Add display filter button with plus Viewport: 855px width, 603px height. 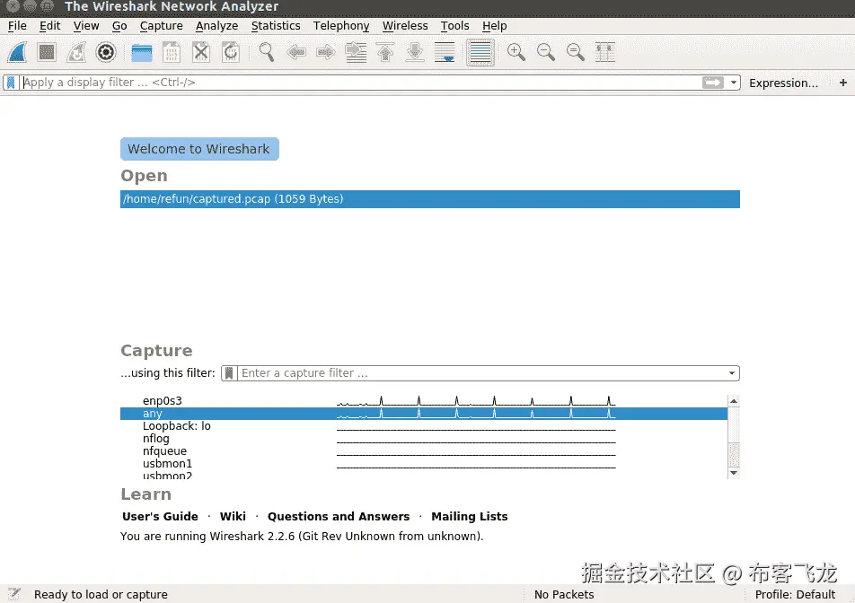tap(843, 83)
